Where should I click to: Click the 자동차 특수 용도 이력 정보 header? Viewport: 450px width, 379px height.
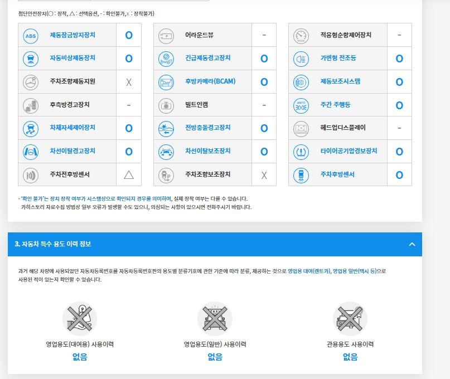point(53,244)
